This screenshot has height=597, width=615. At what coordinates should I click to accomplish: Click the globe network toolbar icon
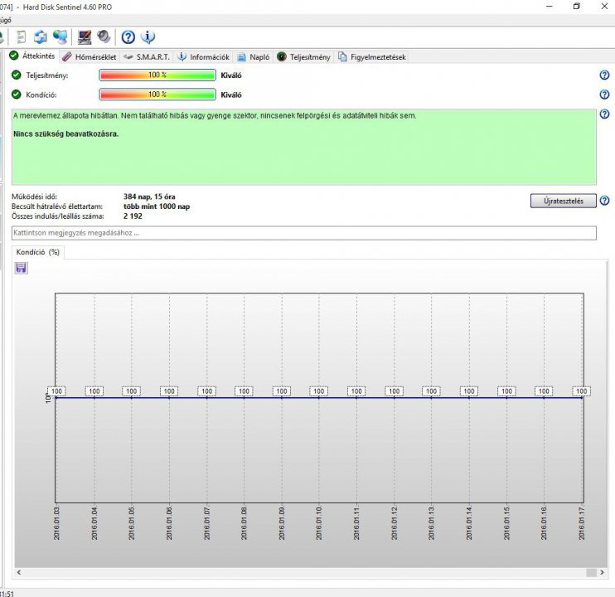tap(61, 36)
